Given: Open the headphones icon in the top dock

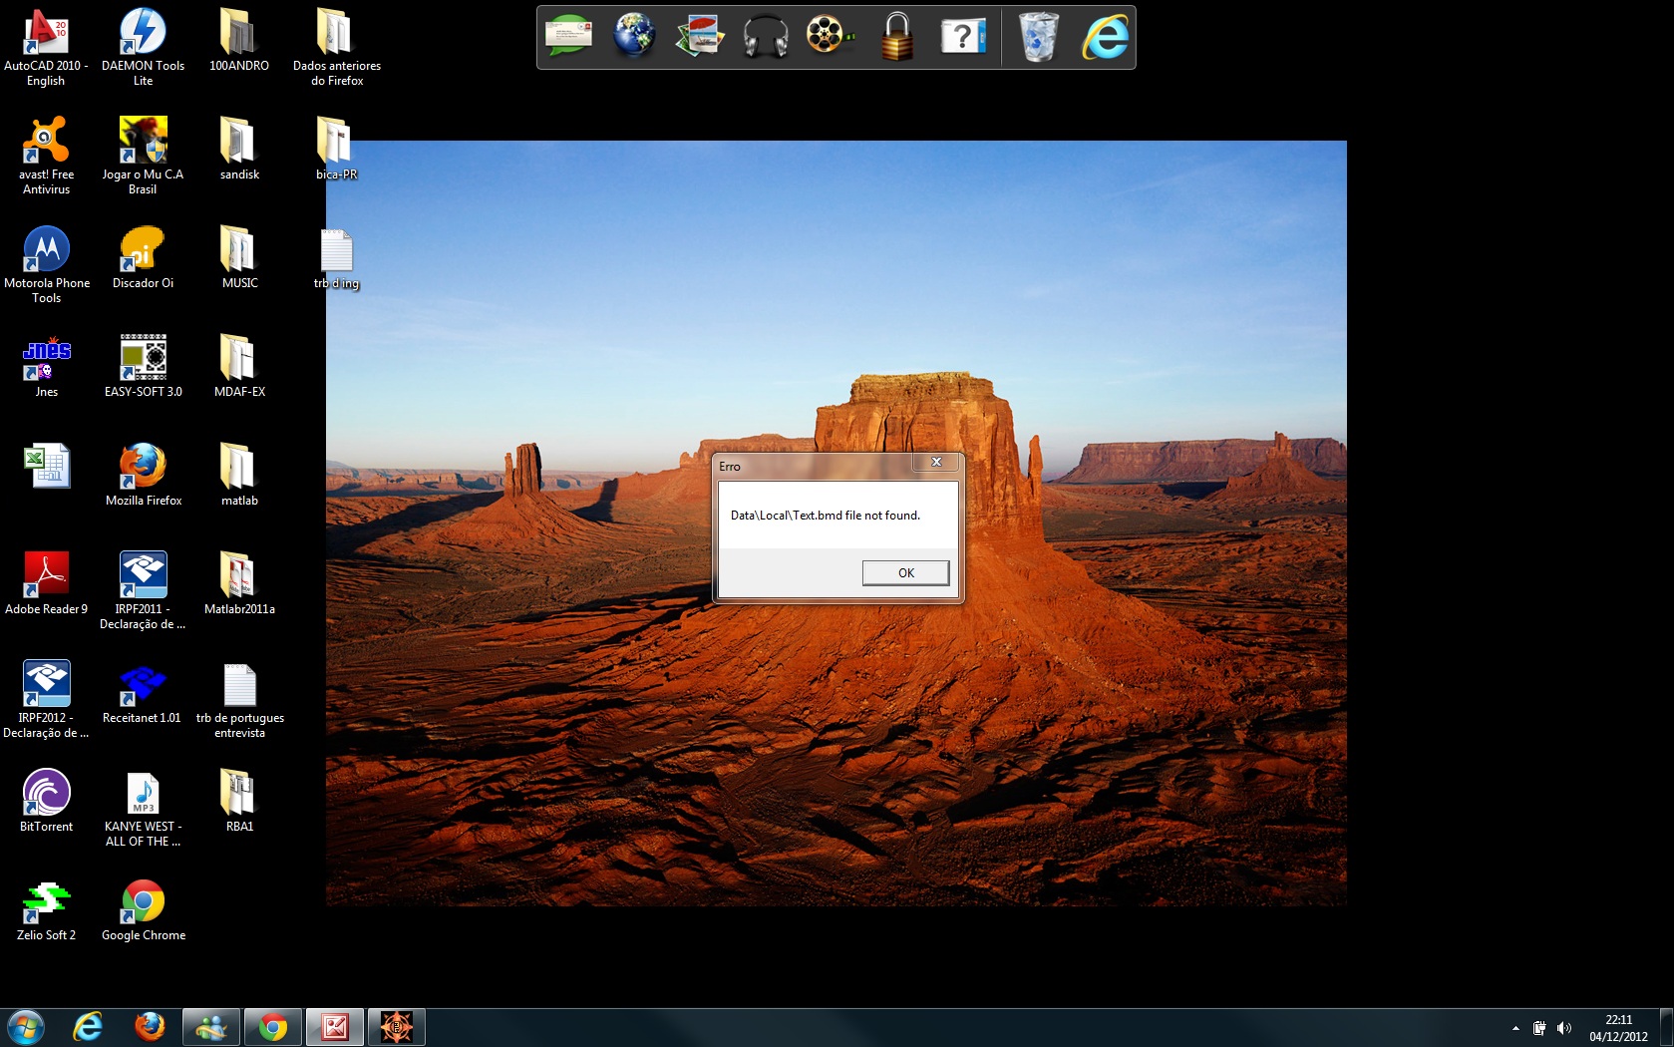Looking at the screenshot, I should [765, 37].
